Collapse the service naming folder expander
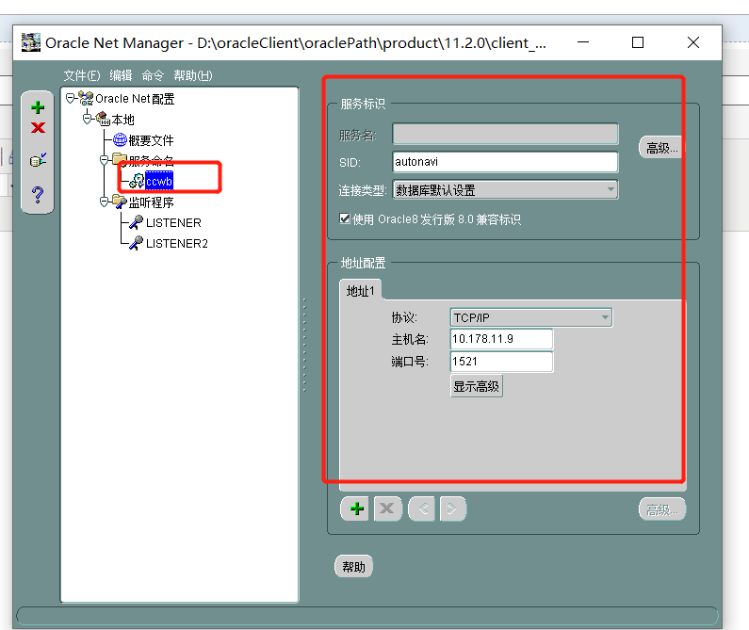Viewport: 749px width, 630px height. pos(104,160)
